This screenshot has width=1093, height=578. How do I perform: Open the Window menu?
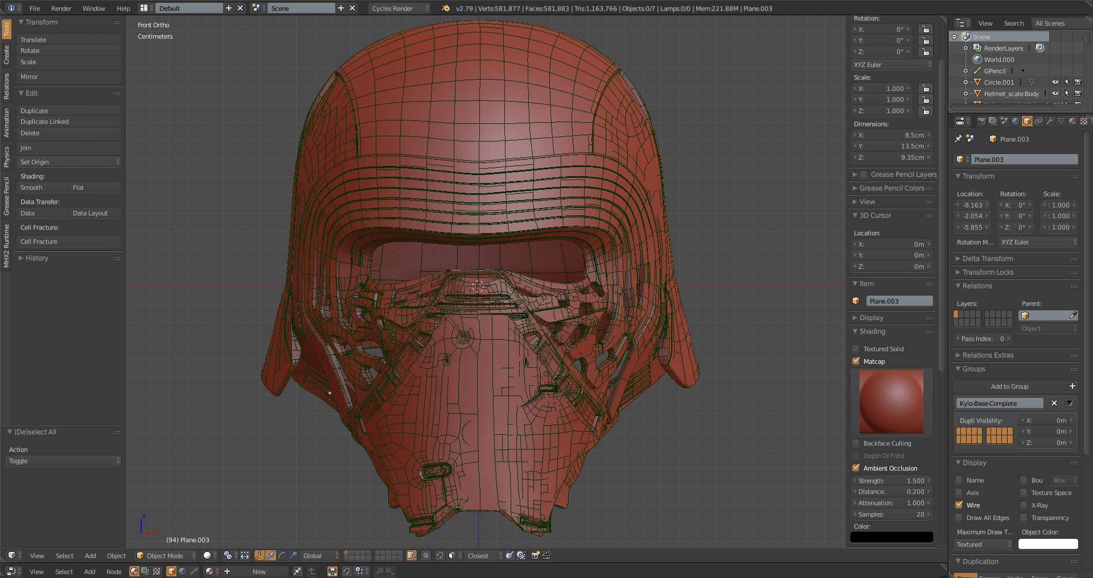pos(94,9)
